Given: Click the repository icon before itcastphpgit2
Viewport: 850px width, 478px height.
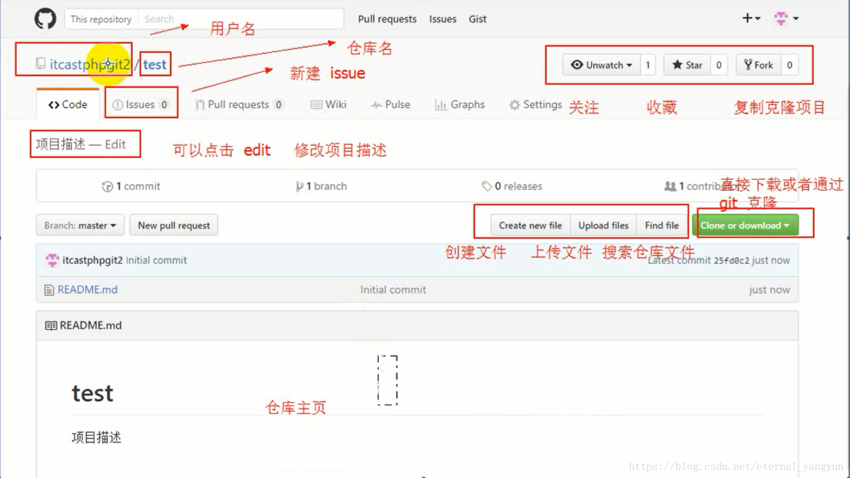Looking at the screenshot, I should tap(41, 63).
